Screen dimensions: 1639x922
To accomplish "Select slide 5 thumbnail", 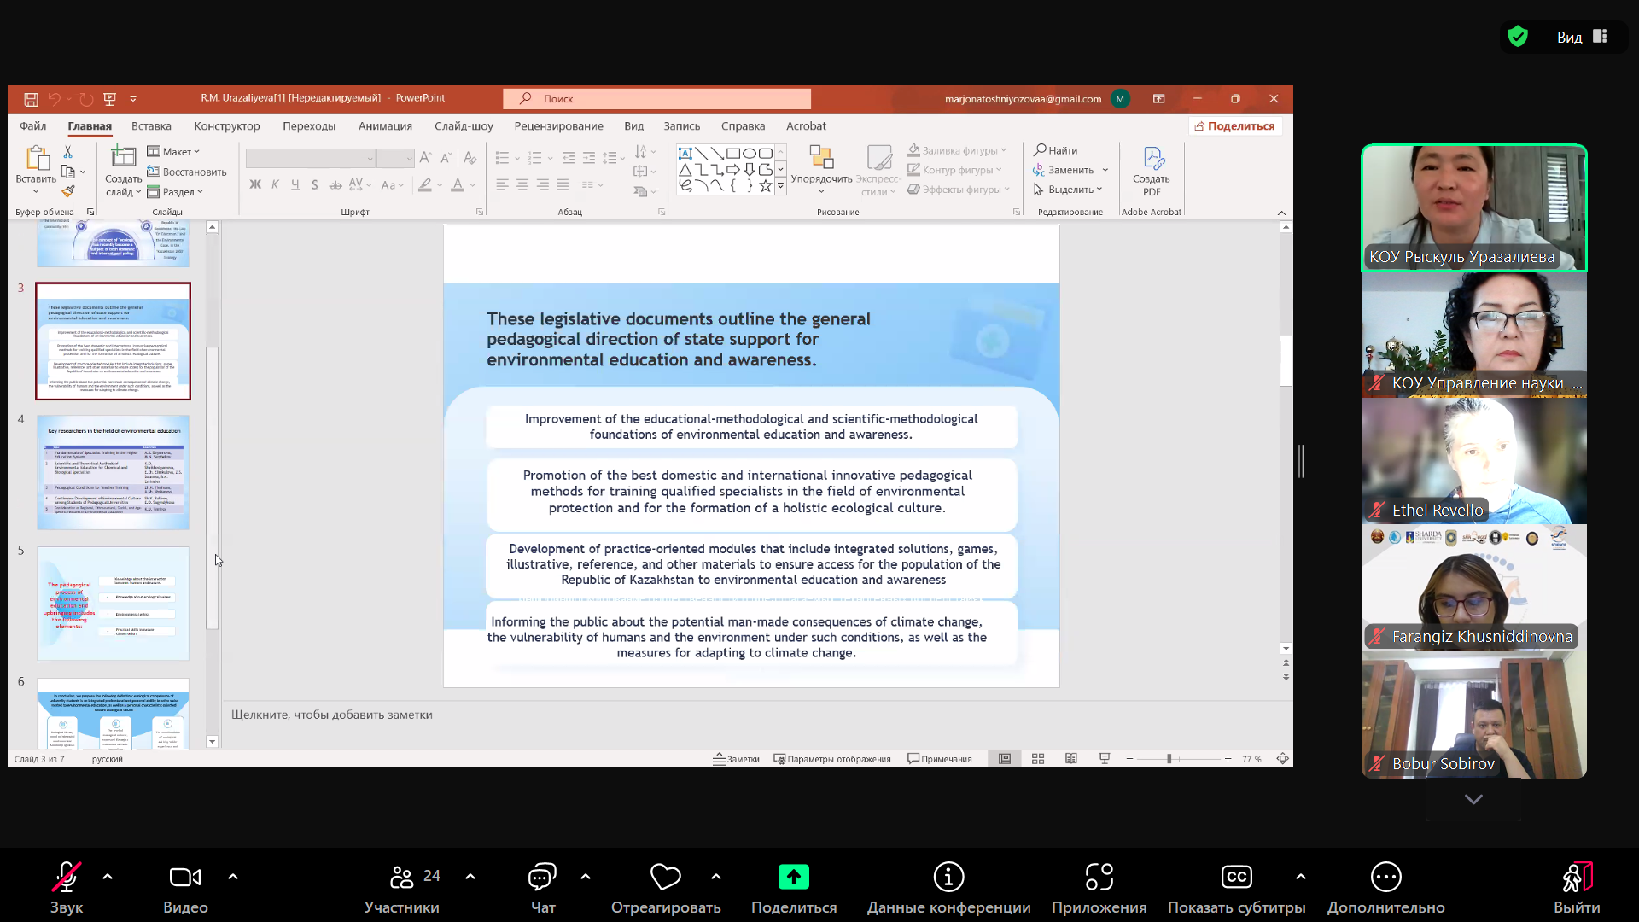I will [113, 604].
